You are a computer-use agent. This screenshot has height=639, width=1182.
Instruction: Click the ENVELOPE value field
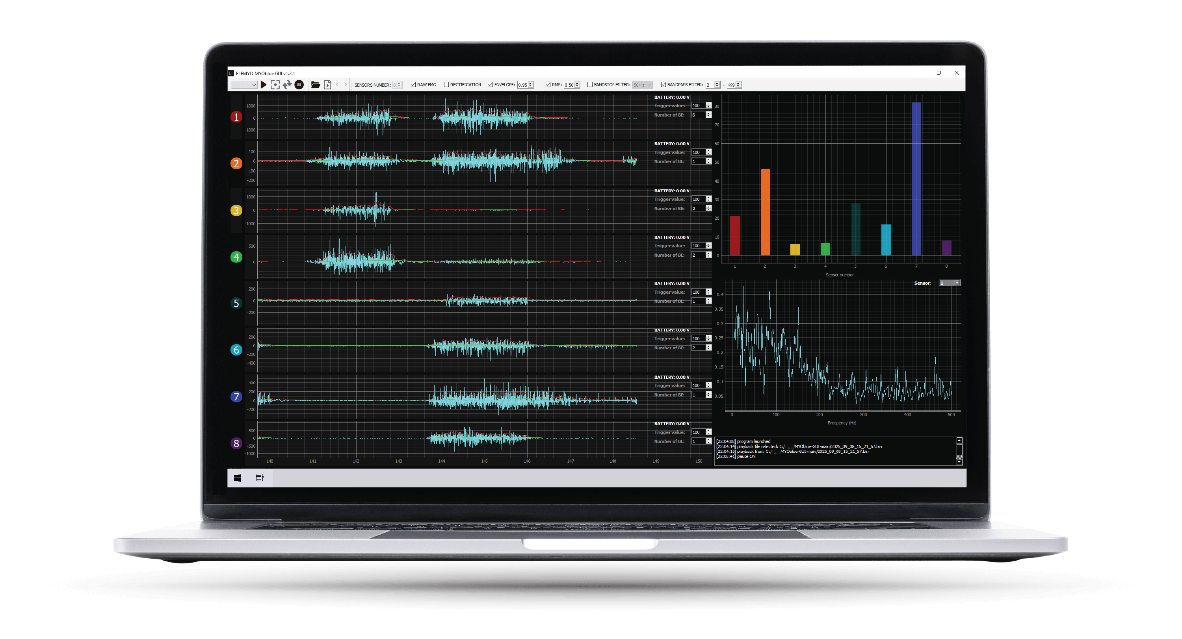522,85
